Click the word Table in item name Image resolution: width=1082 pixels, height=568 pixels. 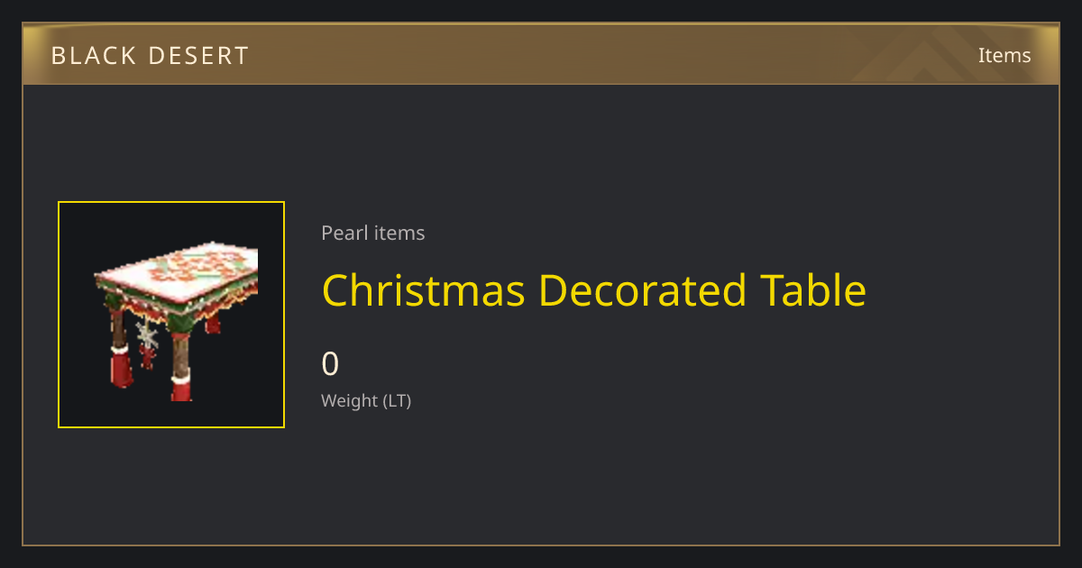813,290
